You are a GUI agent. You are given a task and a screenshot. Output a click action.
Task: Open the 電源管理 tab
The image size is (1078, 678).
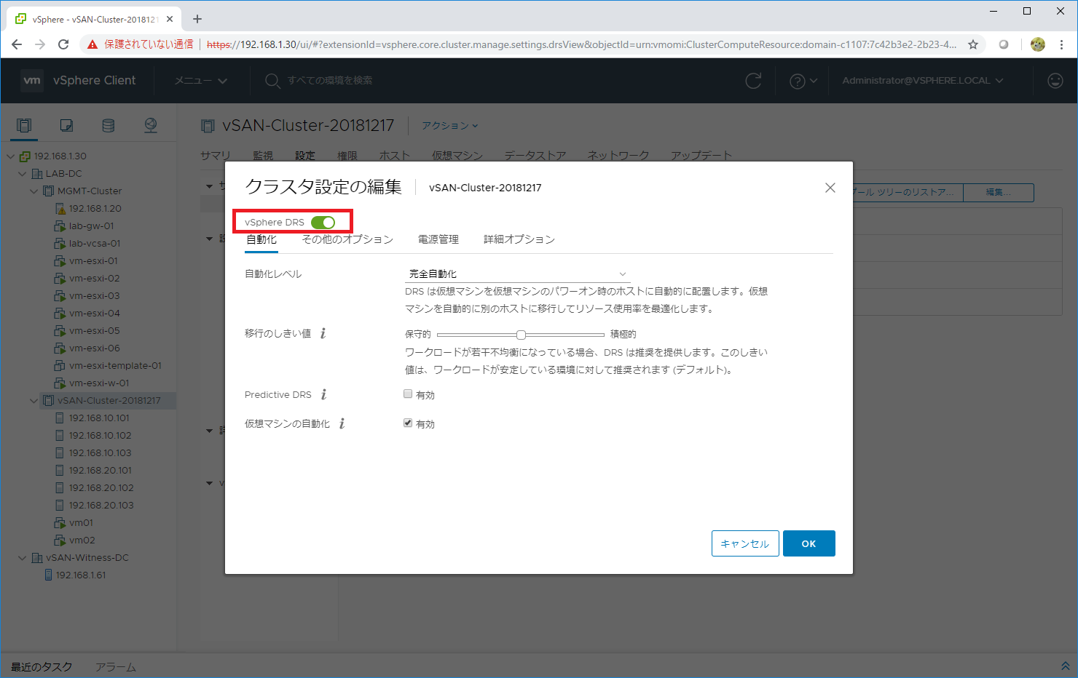tap(438, 239)
